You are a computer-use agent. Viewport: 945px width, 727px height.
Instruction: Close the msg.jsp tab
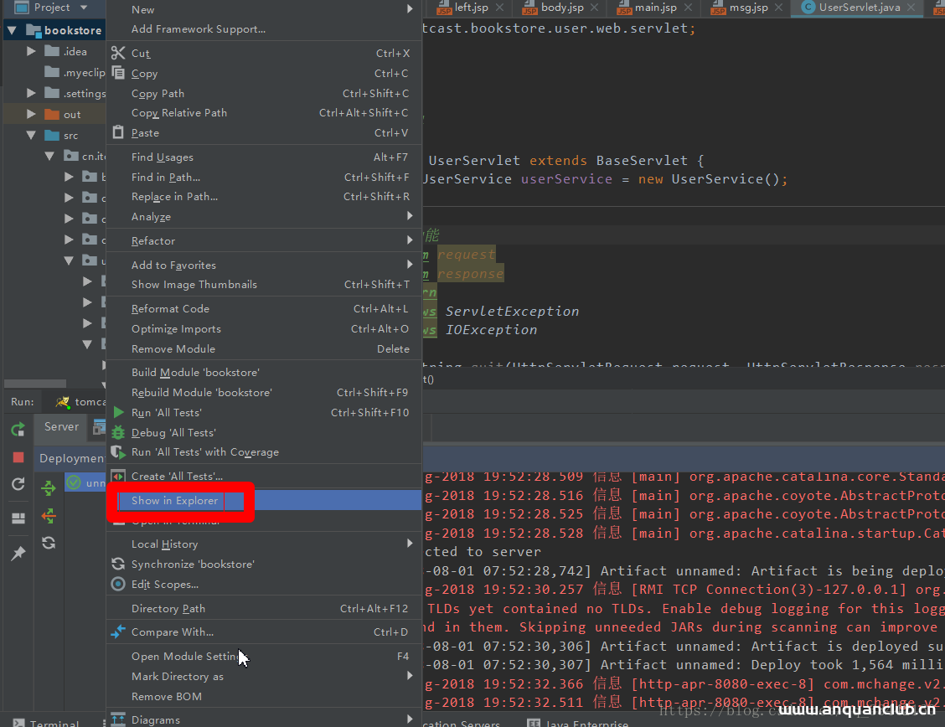tap(778, 8)
